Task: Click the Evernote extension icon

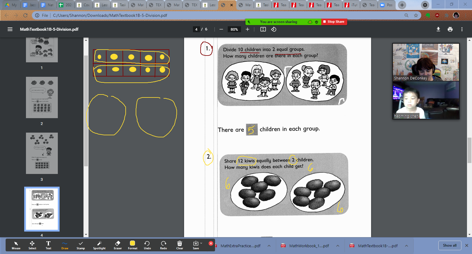Action: tap(428, 15)
